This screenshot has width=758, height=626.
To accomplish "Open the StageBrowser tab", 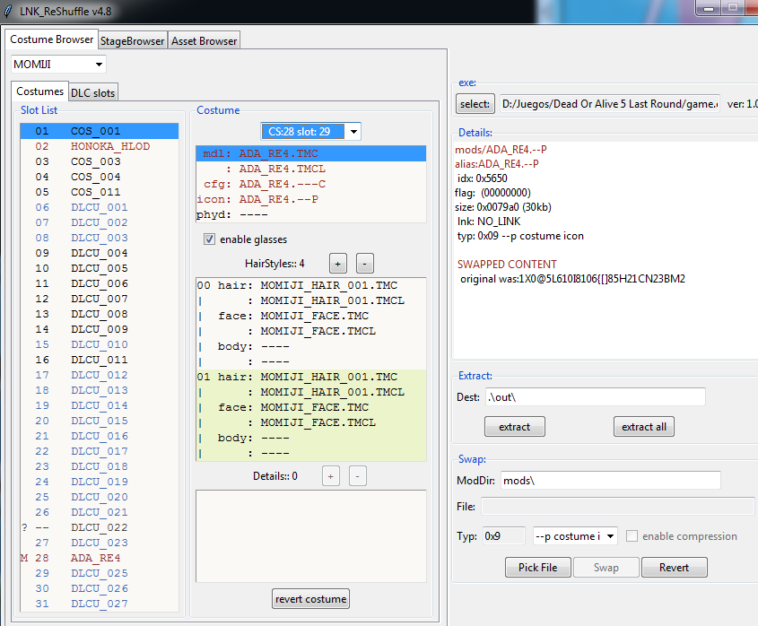I will (x=133, y=41).
